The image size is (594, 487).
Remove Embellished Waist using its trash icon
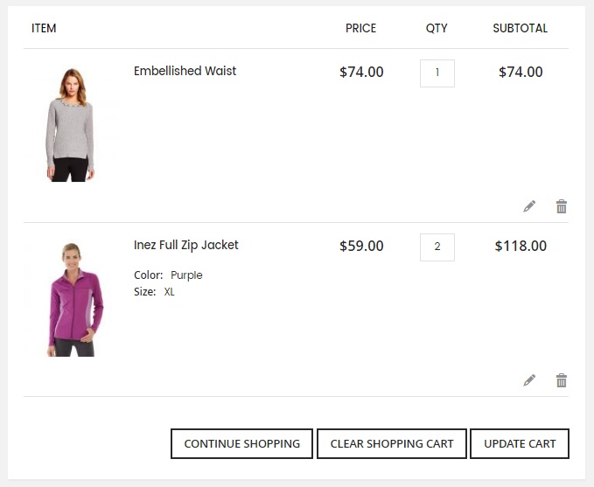coord(562,206)
